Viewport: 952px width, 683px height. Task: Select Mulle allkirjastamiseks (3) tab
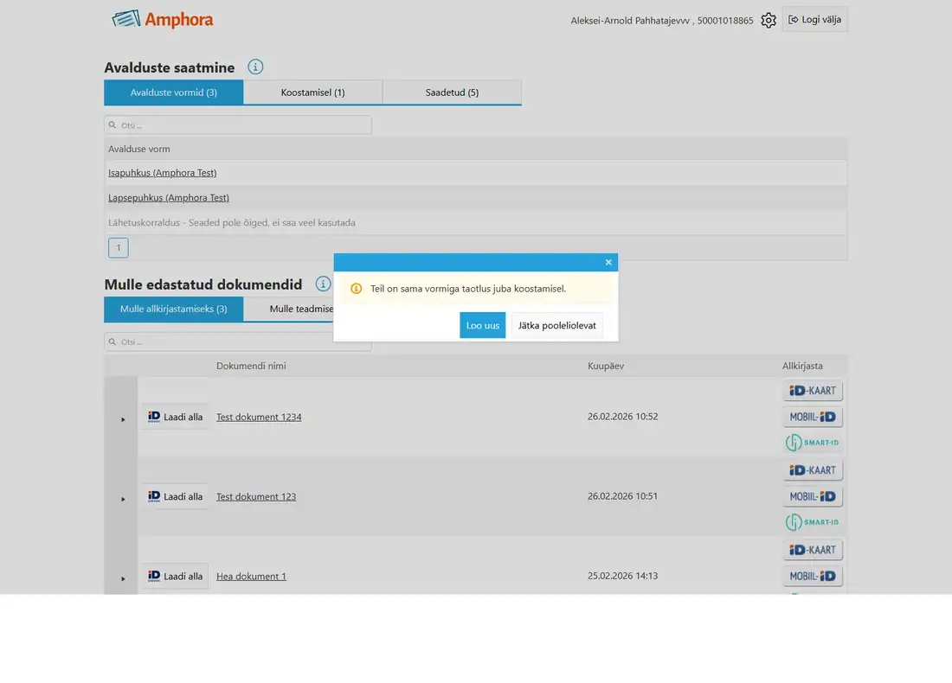point(174,309)
